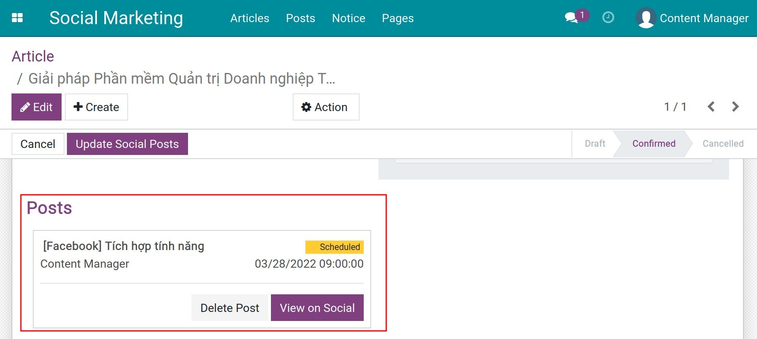
Task: Go to previous record with left chevron
Action: (711, 107)
